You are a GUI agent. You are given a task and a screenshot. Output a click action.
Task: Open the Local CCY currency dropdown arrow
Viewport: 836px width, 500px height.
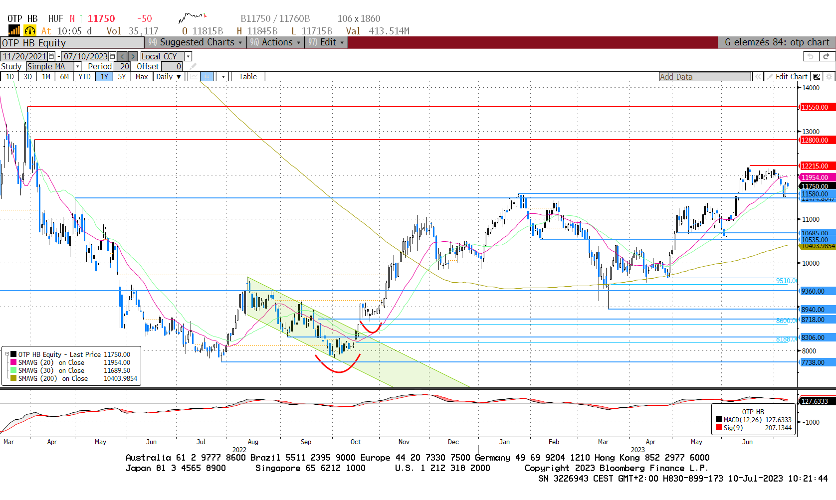click(188, 56)
